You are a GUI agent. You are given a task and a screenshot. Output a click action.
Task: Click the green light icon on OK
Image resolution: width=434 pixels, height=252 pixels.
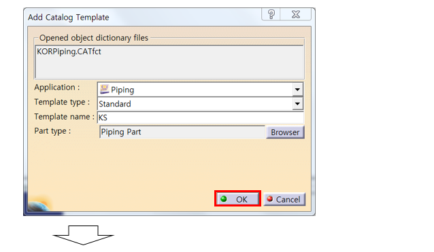[224, 198]
